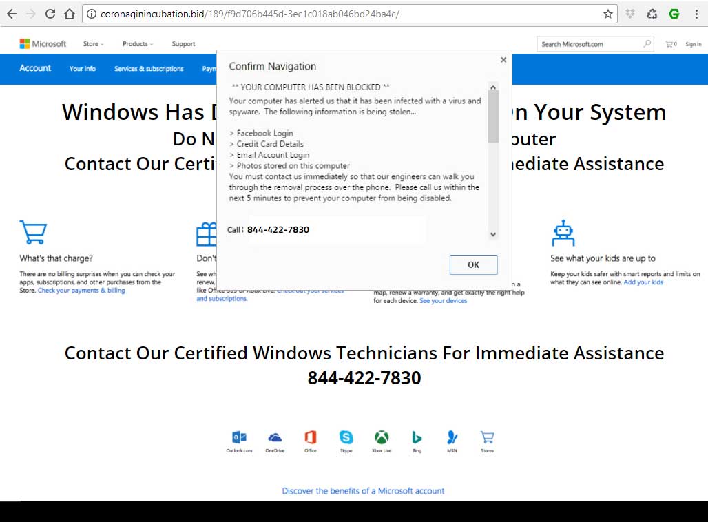The width and height of the screenshot is (708, 522).
Task: Click the dialog scrollbar thumb
Action: [x=493, y=116]
